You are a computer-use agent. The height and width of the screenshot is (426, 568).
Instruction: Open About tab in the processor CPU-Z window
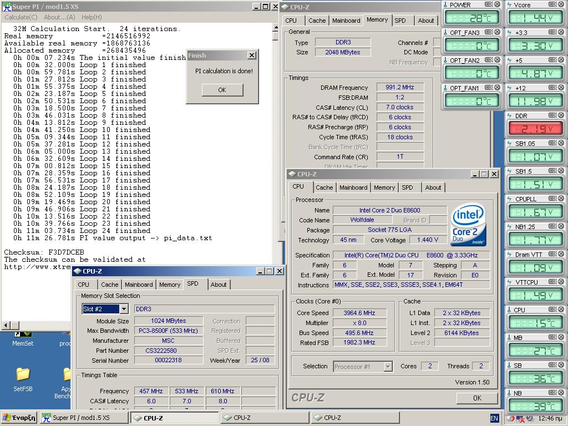433,187
